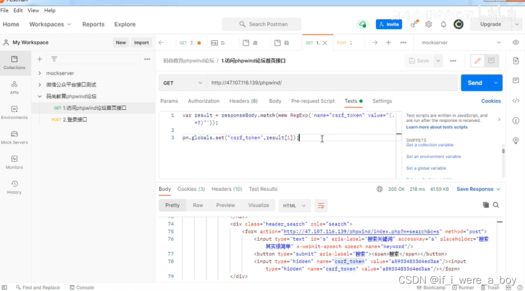Click the environment quick look eye icon

click(x=515, y=43)
